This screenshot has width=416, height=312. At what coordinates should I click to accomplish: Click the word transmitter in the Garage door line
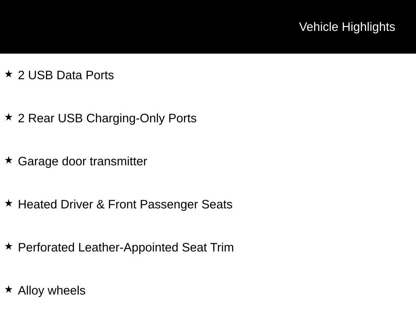118,162
